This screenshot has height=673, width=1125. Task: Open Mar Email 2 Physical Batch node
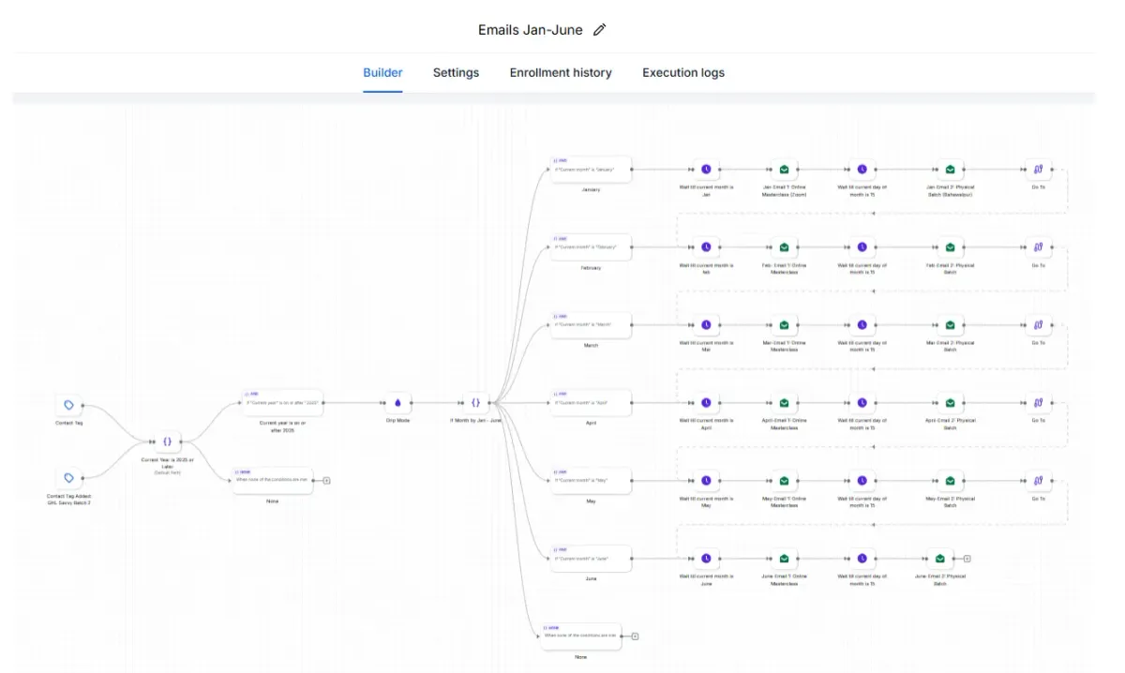point(950,325)
